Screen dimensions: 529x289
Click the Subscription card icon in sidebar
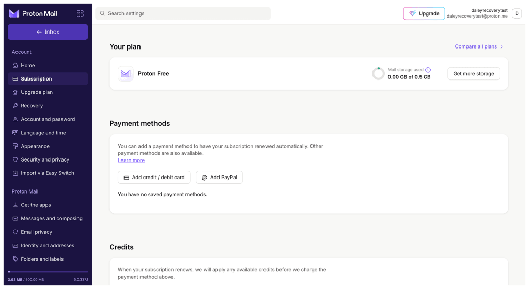point(15,79)
